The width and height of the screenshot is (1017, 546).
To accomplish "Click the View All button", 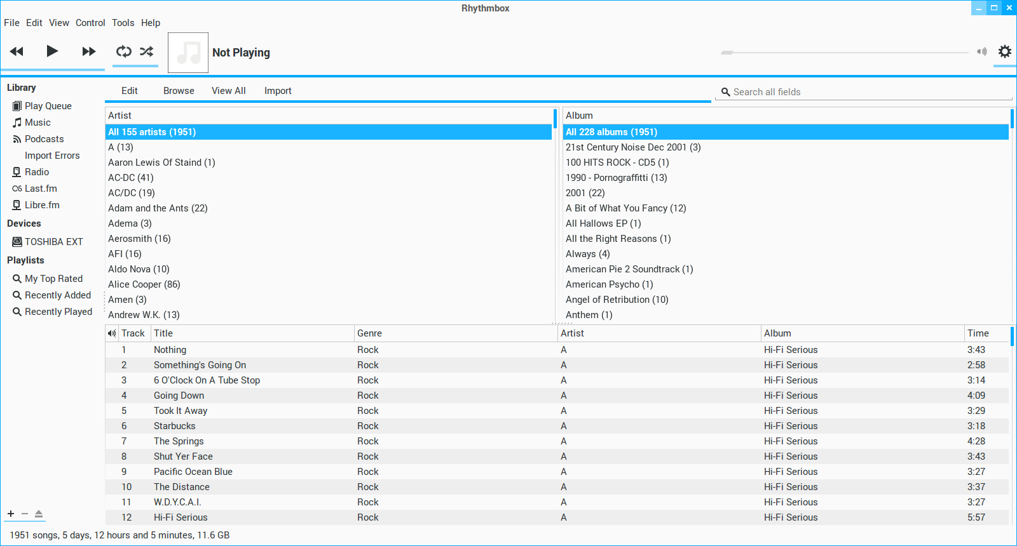I will tap(229, 91).
